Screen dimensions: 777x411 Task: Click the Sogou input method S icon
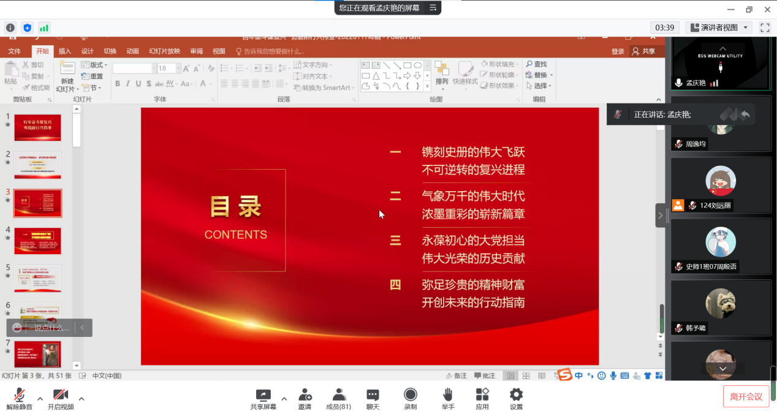[x=564, y=374]
